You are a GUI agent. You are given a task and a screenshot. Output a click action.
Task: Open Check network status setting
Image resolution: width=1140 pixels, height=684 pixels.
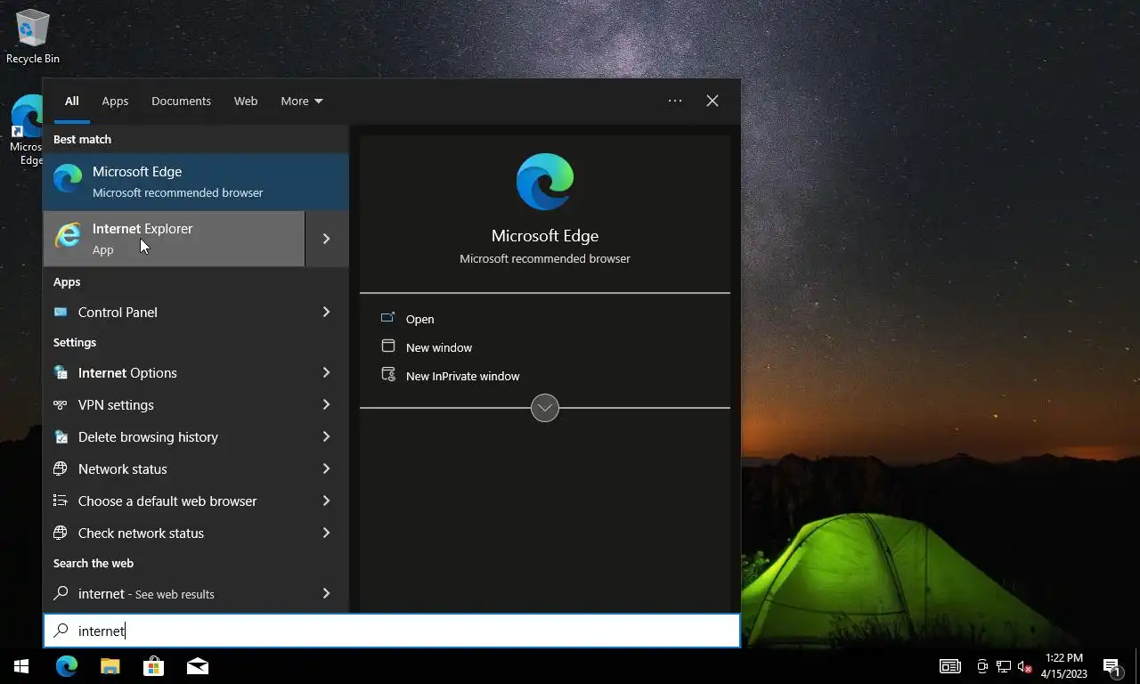coord(174,533)
